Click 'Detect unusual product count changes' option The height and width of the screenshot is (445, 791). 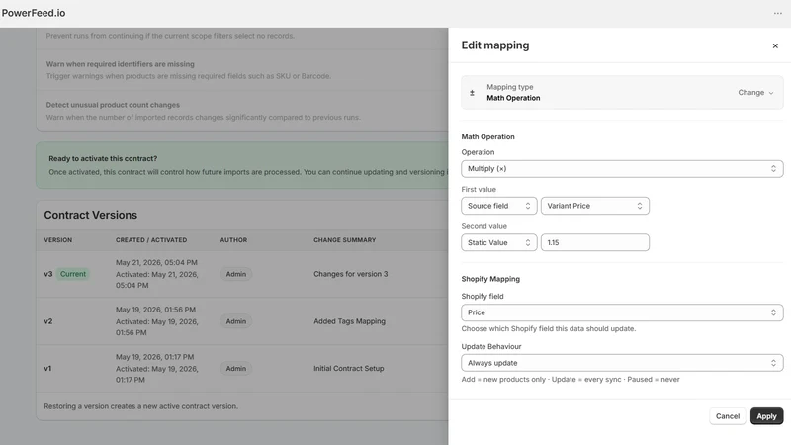[x=113, y=105]
